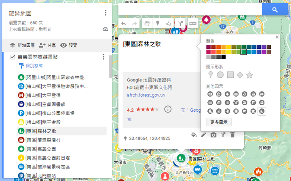Image resolution: width=291 pixels, height=181 pixels.
Task: Click the paint bucket style icon
Action: [194, 135]
